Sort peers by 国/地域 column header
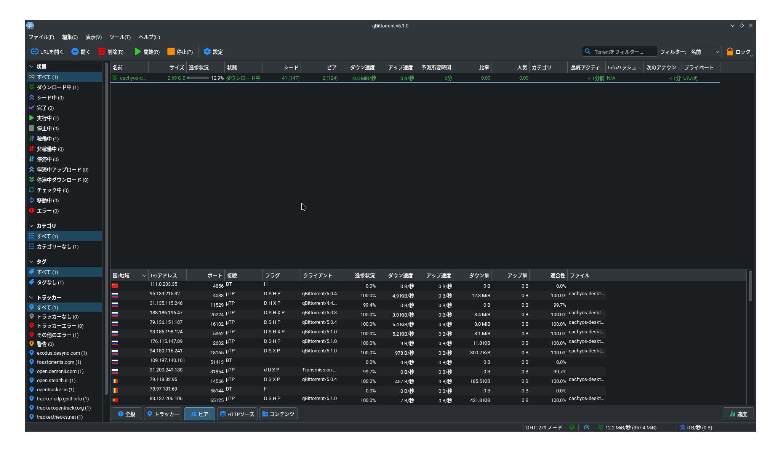Screen dimensions: 781x461 tap(129, 275)
